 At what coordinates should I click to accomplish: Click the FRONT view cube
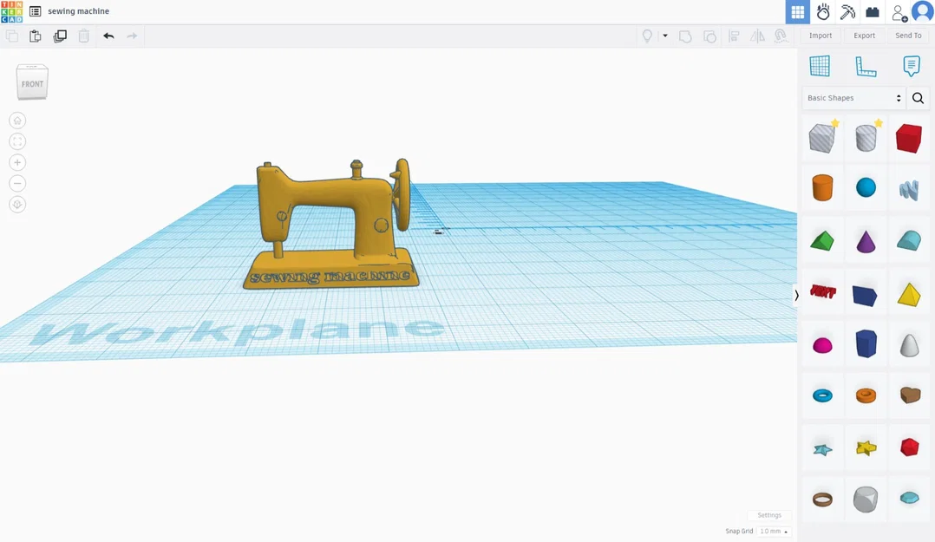point(32,82)
